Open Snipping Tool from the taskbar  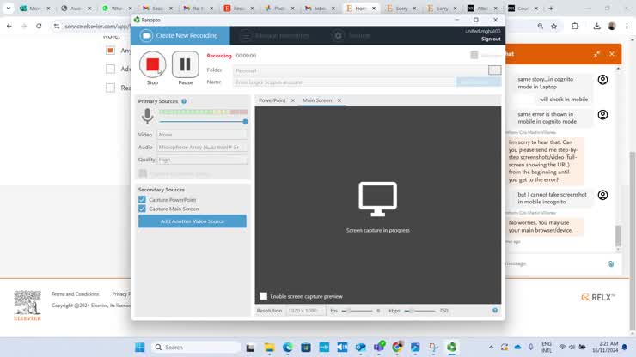(433, 348)
